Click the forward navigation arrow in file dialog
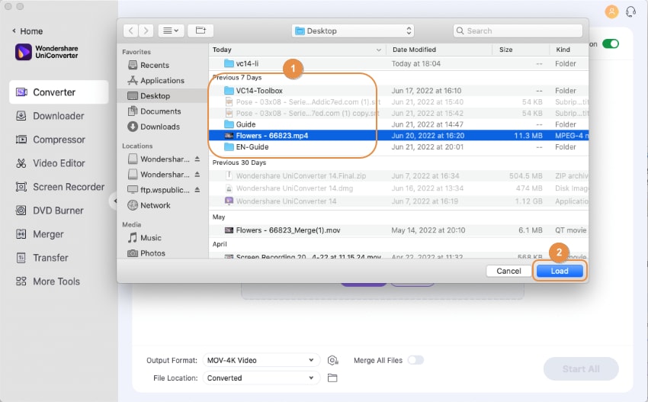Viewport: 648px width, 402px height. (x=146, y=31)
